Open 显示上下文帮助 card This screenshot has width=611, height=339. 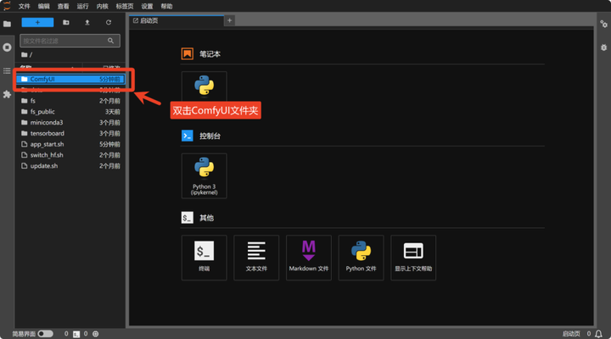coord(413,258)
